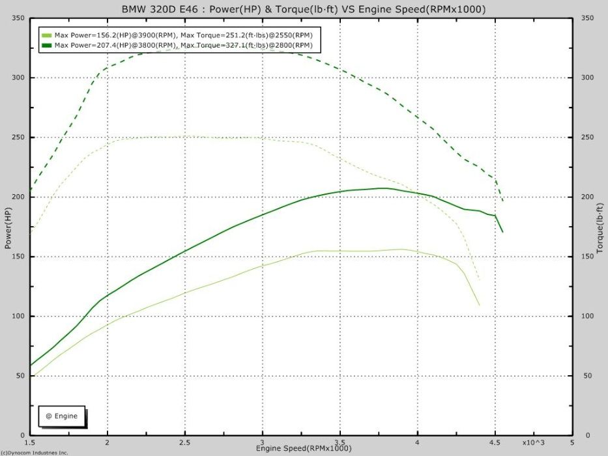Click the dark green legend swatch

[46, 46]
